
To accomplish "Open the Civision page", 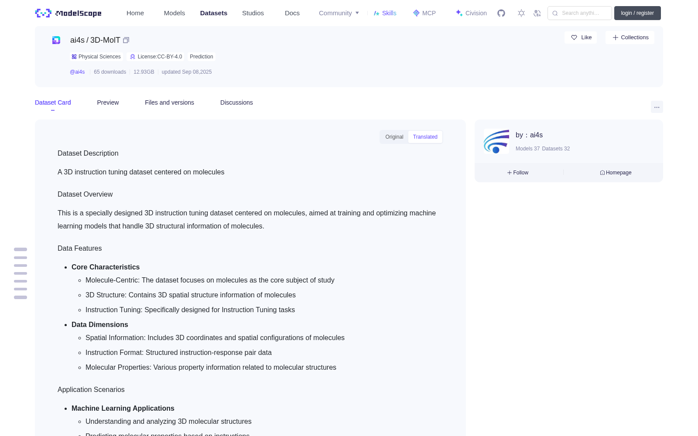I will [x=471, y=13].
